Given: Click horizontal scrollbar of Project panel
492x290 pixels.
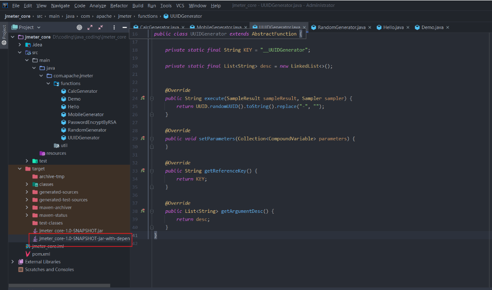Looking at the screenshot, I should 59,286.
